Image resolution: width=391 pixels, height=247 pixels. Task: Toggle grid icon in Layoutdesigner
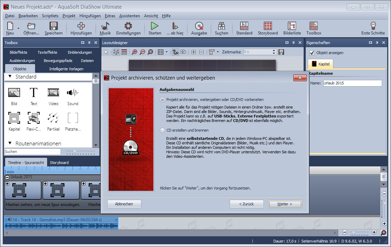click(161, 52)
